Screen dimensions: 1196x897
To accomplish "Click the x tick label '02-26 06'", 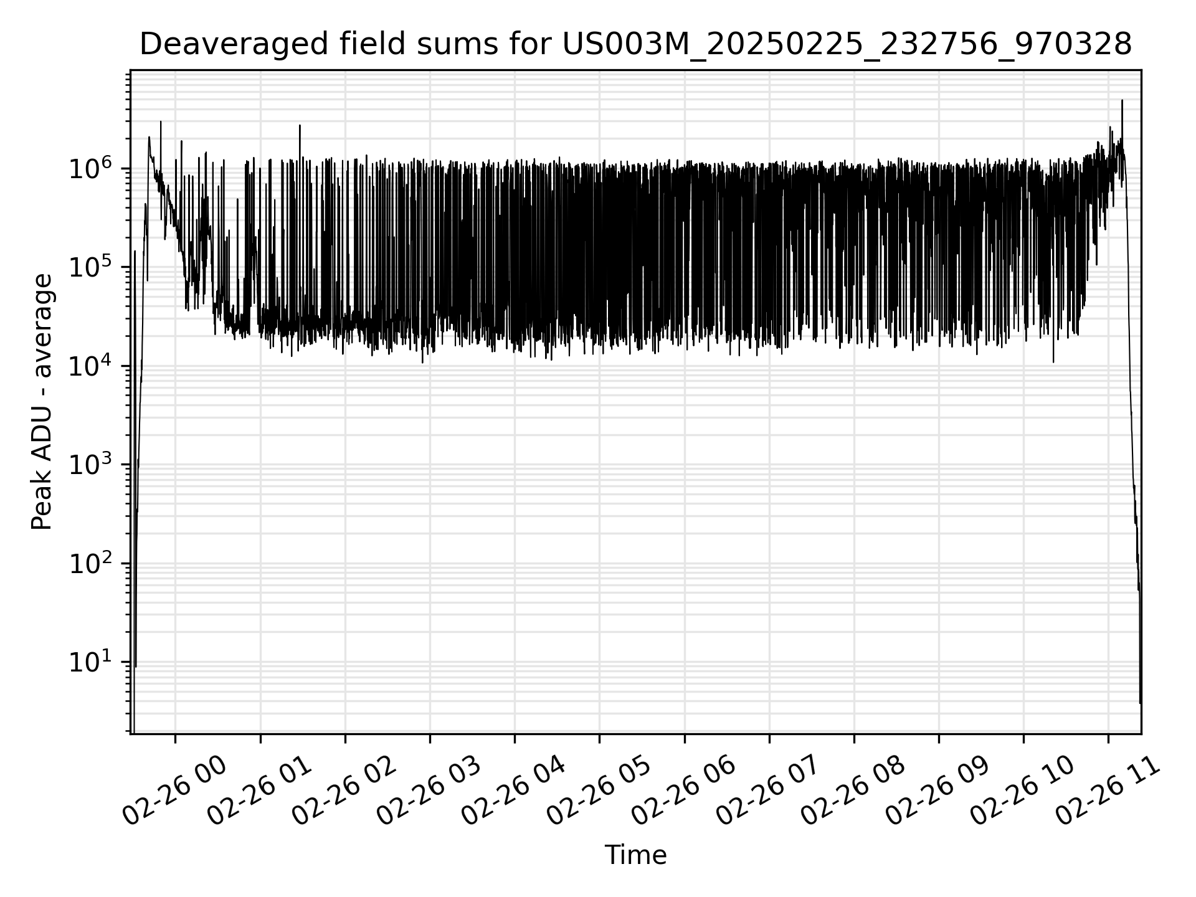I will (685, 792).
